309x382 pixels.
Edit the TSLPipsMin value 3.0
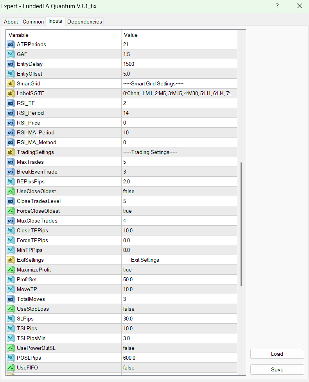click(179, 339)
